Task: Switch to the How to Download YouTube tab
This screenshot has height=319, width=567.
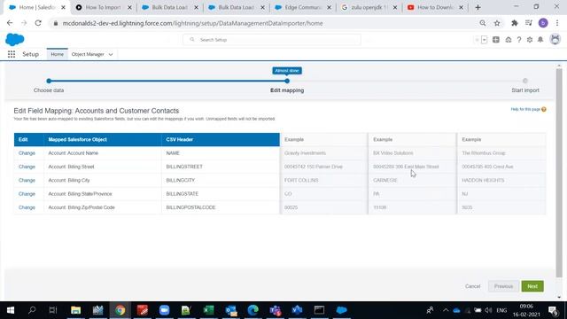Action: (435, 7)
